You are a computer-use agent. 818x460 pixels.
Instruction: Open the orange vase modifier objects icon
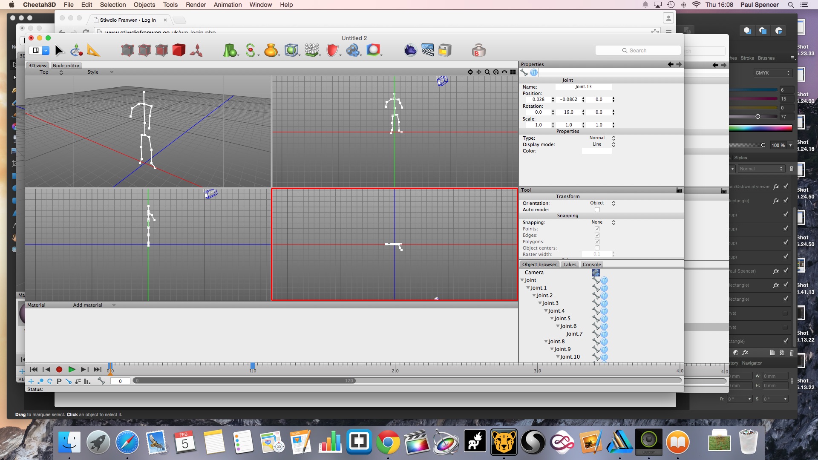(x=271, y=51)
